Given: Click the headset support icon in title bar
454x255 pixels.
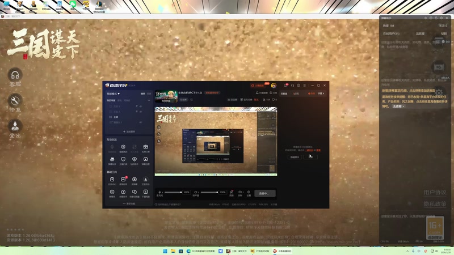Looking at the screenshot, I should pos(292,86).
